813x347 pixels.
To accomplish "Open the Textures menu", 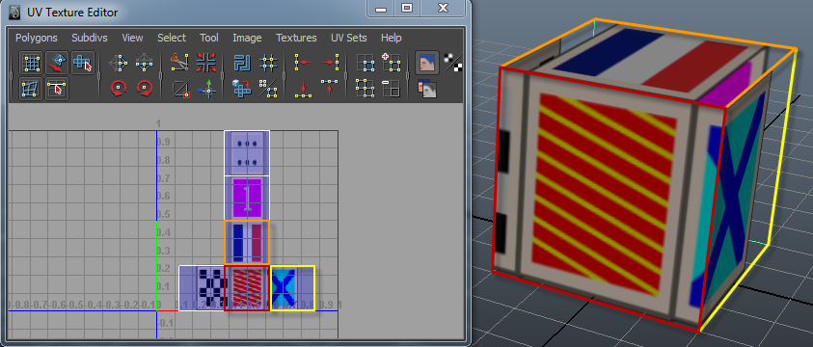I will pos(296,38).
